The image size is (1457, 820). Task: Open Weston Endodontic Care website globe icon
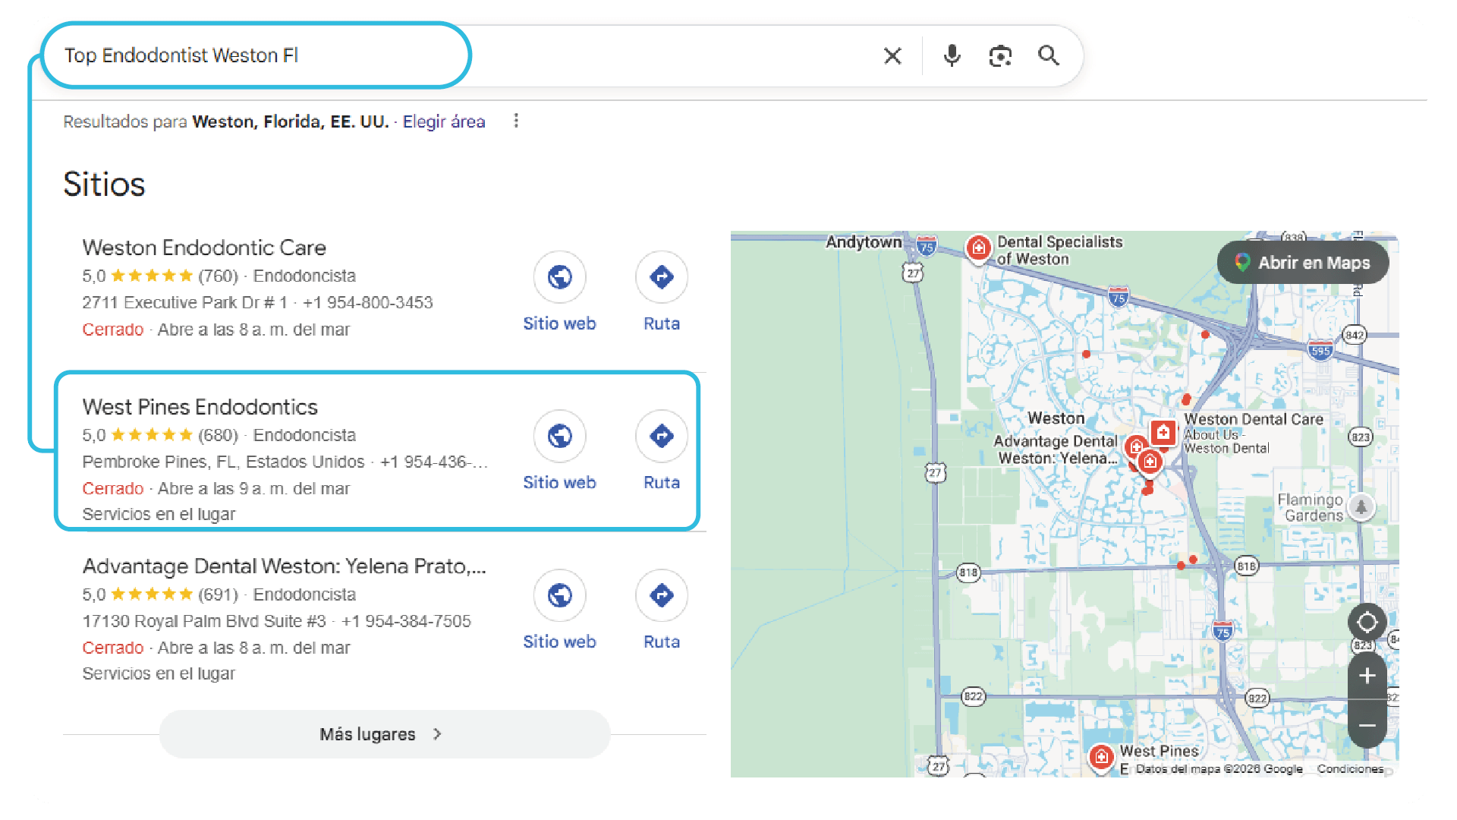(559, 277)
